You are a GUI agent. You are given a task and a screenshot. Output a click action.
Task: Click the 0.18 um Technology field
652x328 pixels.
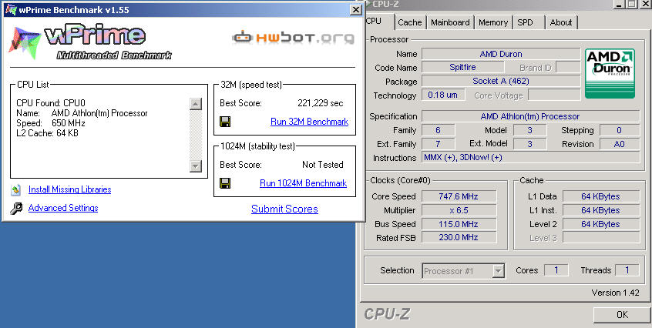click(x=442, y=95)
